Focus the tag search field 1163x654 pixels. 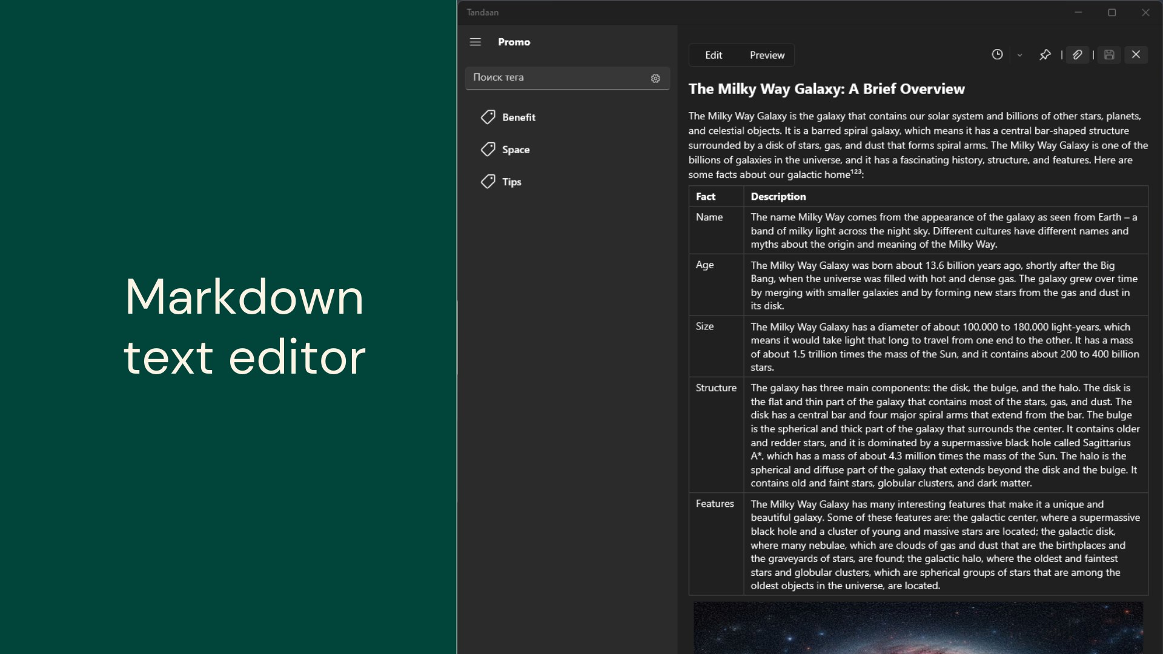click(557, 78)
